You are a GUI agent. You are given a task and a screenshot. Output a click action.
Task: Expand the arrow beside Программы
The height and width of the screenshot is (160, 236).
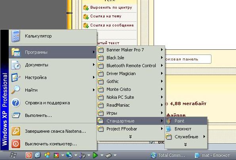click(x=93, y=52)
